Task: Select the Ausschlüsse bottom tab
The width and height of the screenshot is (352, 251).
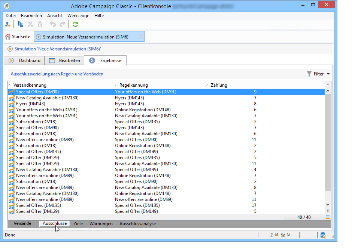Action: pyautogui.click(x=55, y=223)
